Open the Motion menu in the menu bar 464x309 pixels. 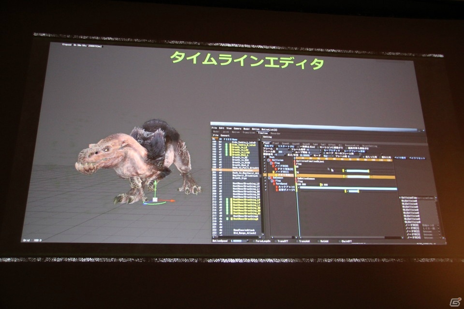[256, 129]
